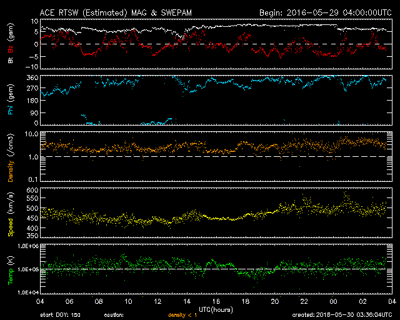Click the '450' tick on Speed axis
This screenshot has height=320, width=400.
32,218
